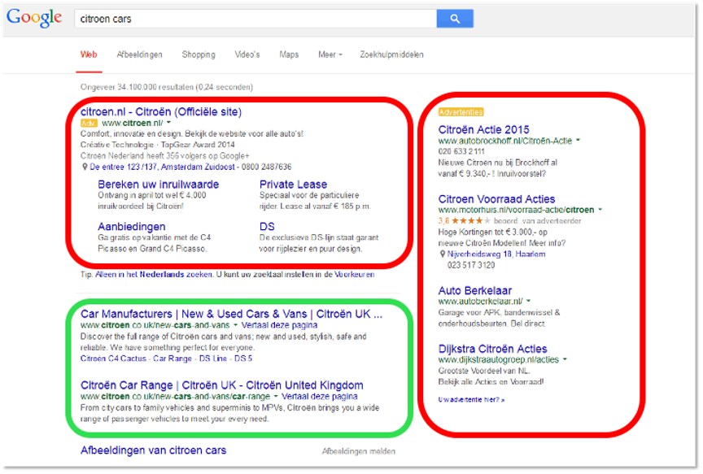Open the Meer dropdown menu

[x=330, y=54]
